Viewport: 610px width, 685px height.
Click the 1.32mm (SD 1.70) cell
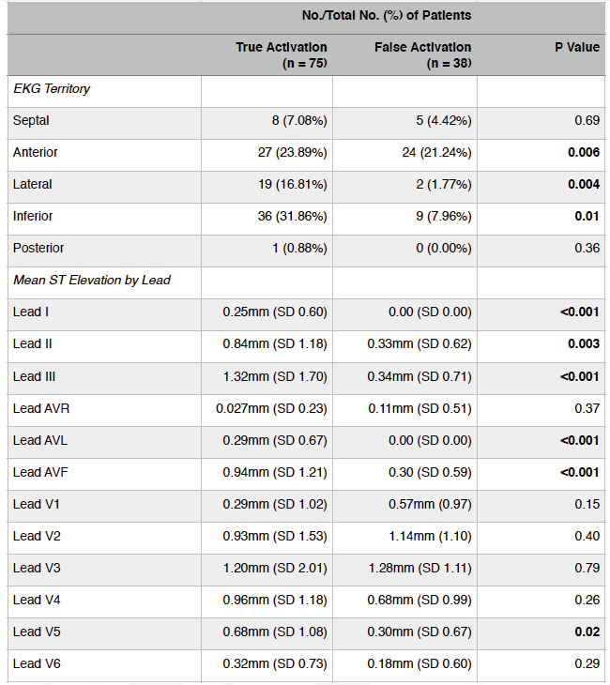click(x=275, y=376)
